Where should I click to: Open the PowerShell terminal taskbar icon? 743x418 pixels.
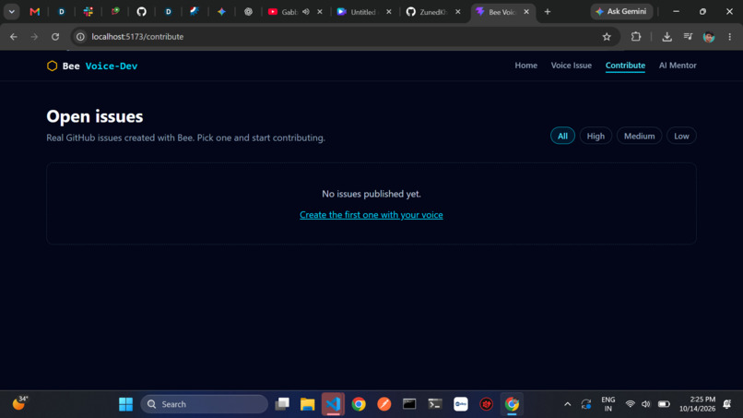tap(435, 404)
